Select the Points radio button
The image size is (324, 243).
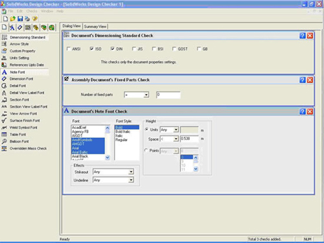pyautogui.click(x=146, y=150)
